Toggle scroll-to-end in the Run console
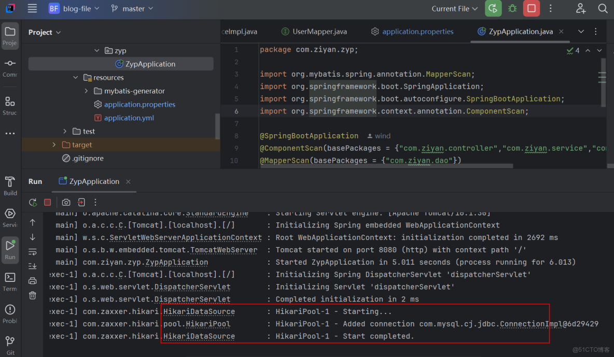Screen dimensions: 614x357 tap(32, 266)
